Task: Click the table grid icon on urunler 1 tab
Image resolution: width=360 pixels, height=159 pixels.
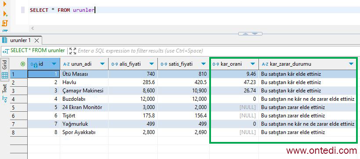Action: [x=4, y=40]
